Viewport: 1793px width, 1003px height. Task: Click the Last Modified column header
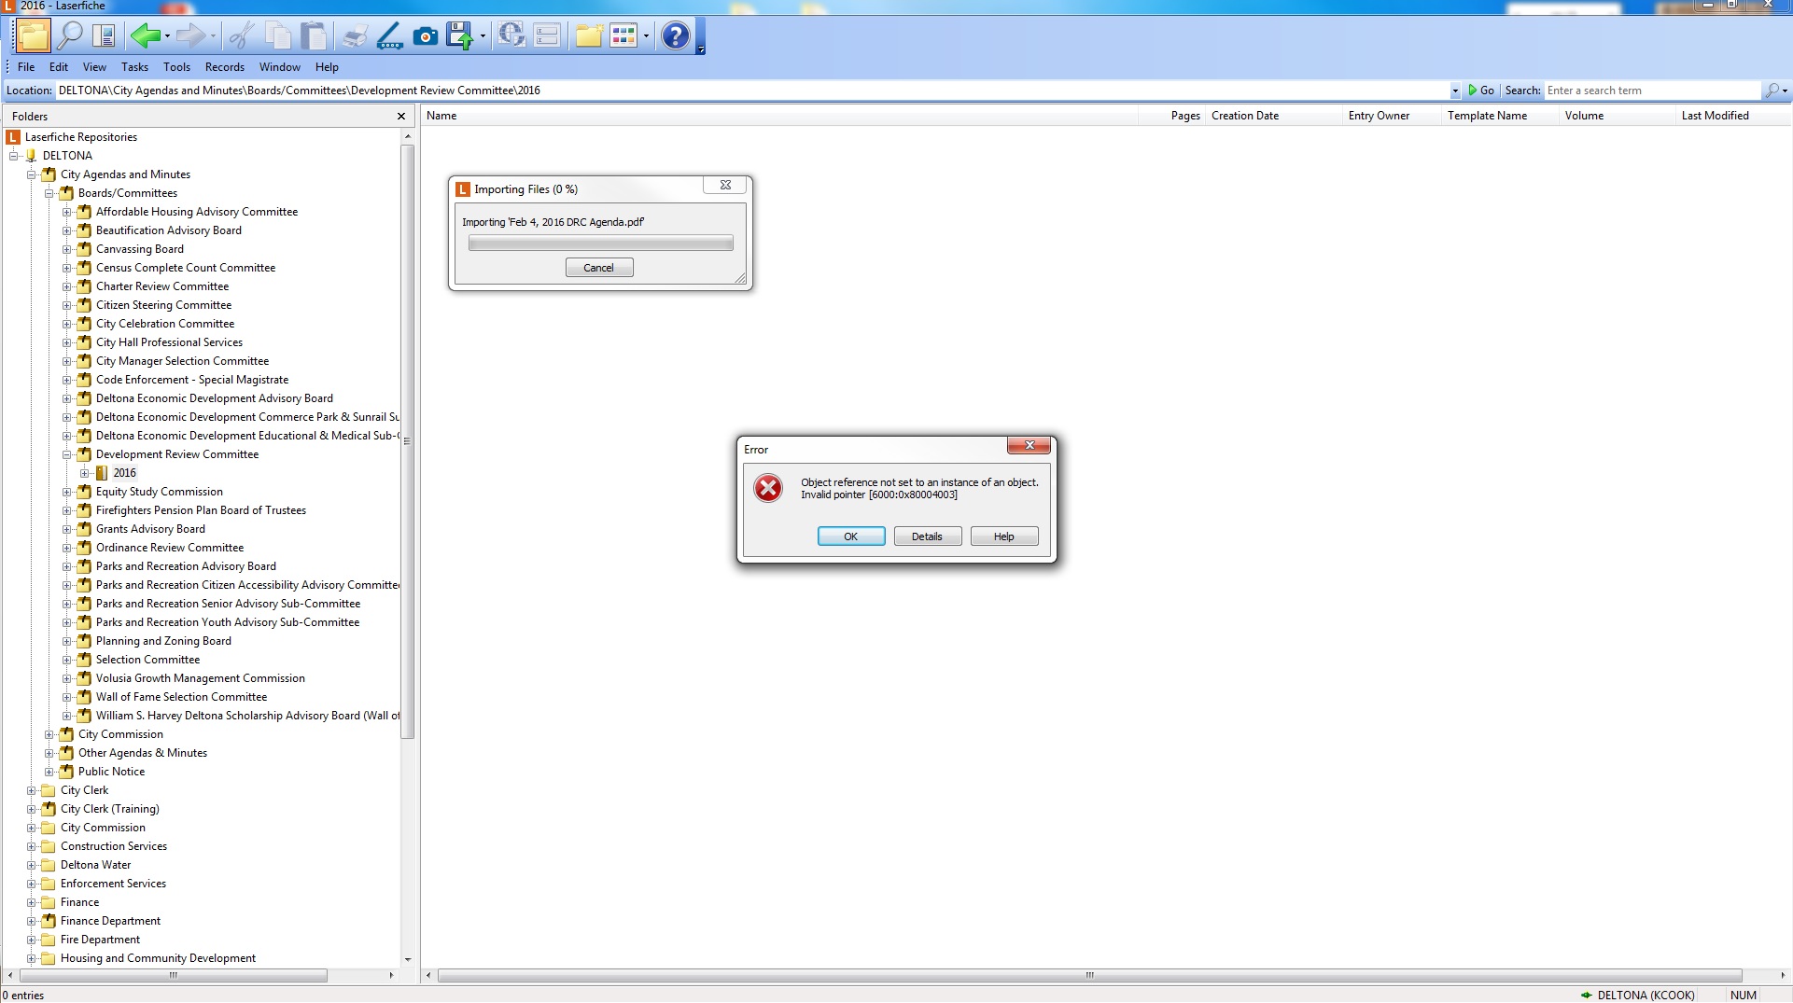click(1732, 116)
